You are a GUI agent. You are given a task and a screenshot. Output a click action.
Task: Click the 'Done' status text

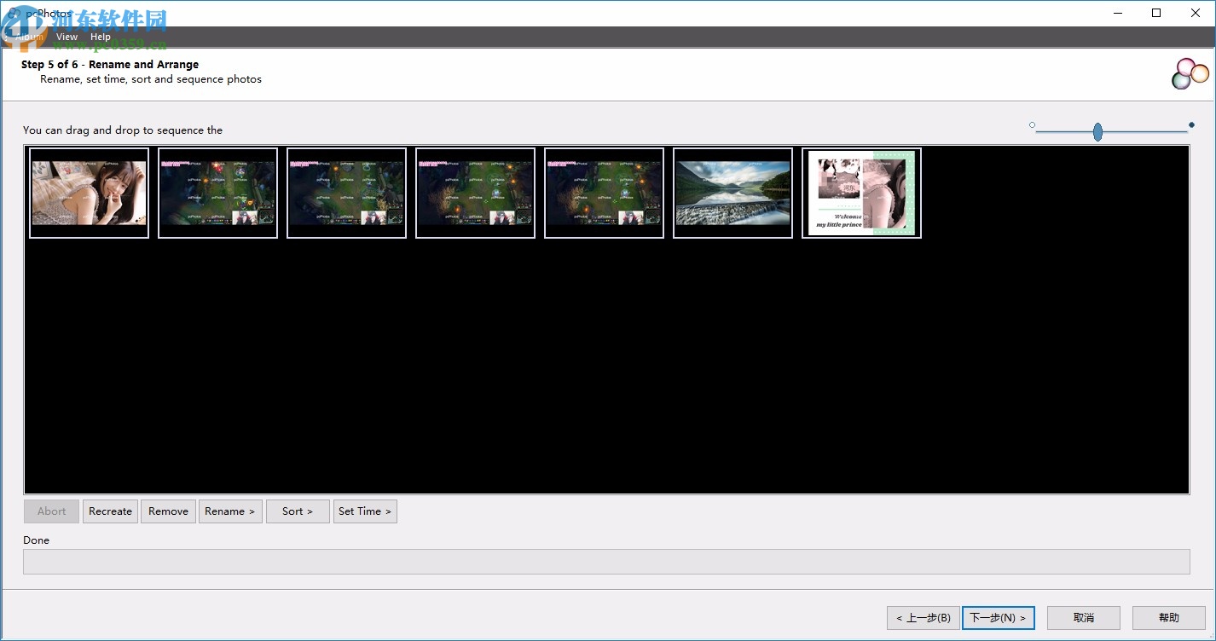(x=37, y=540)
